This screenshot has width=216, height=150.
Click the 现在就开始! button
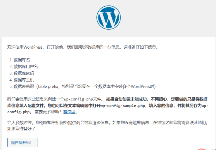coord(22,142)
